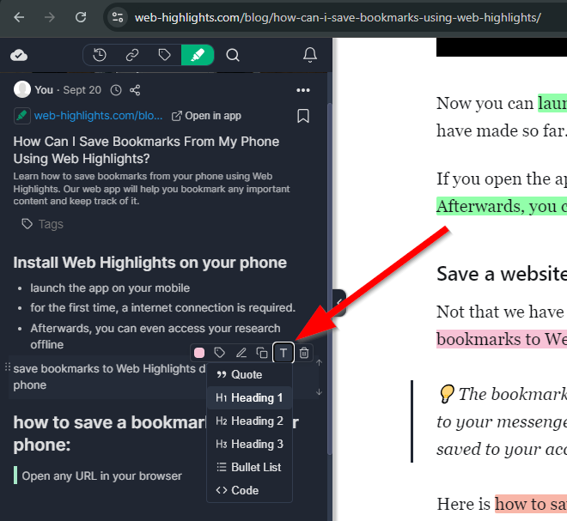
Task: Edit the highlight with the pencil icon
Action: [241, 353]
